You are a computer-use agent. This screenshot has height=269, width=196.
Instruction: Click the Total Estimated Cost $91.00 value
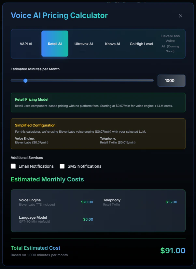coord(173,250)
